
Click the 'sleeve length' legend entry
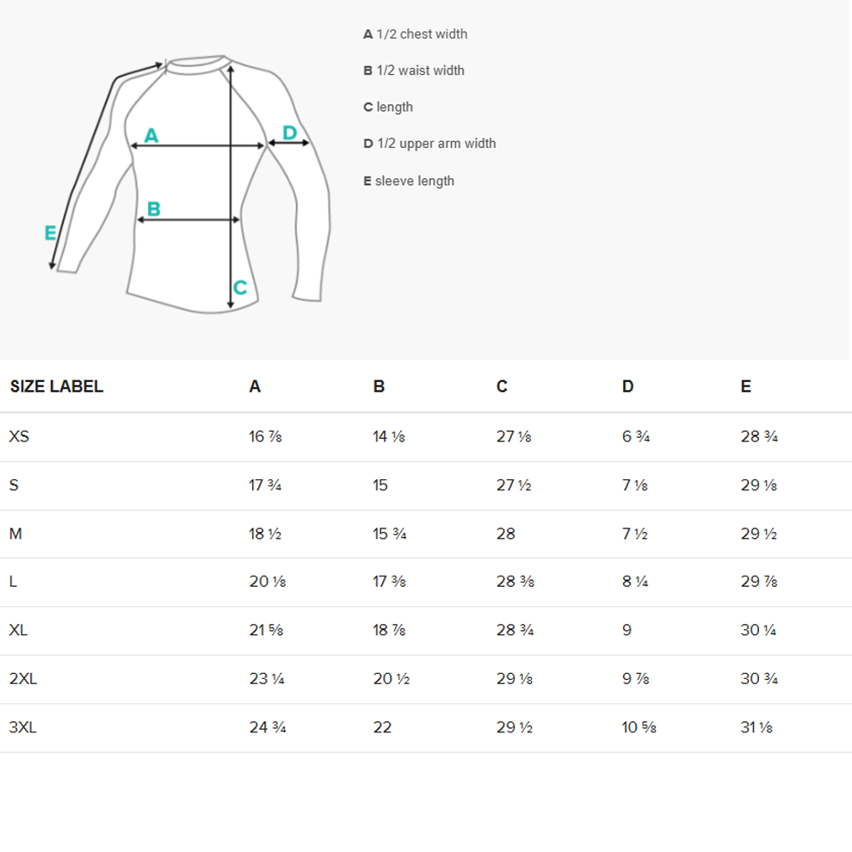click(409, 181)
